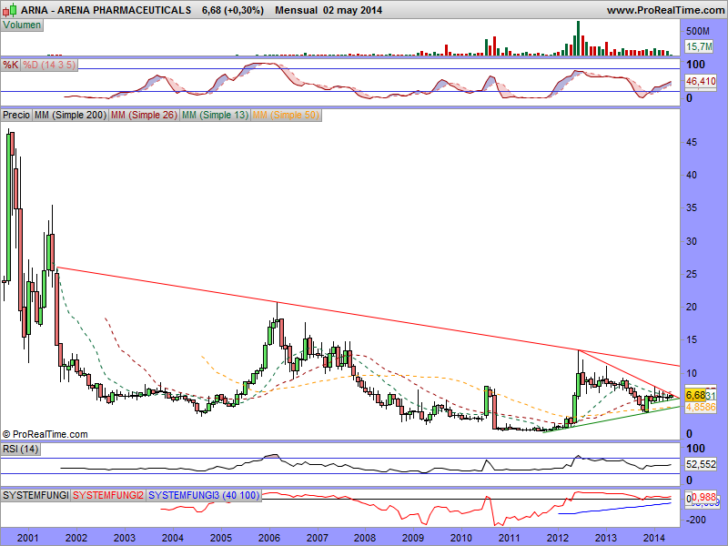Click the ARNA - ARENA PHARMACEUTICALS title
The height and width of the screenshot is (546, 728).
click(x=106, y=10)
